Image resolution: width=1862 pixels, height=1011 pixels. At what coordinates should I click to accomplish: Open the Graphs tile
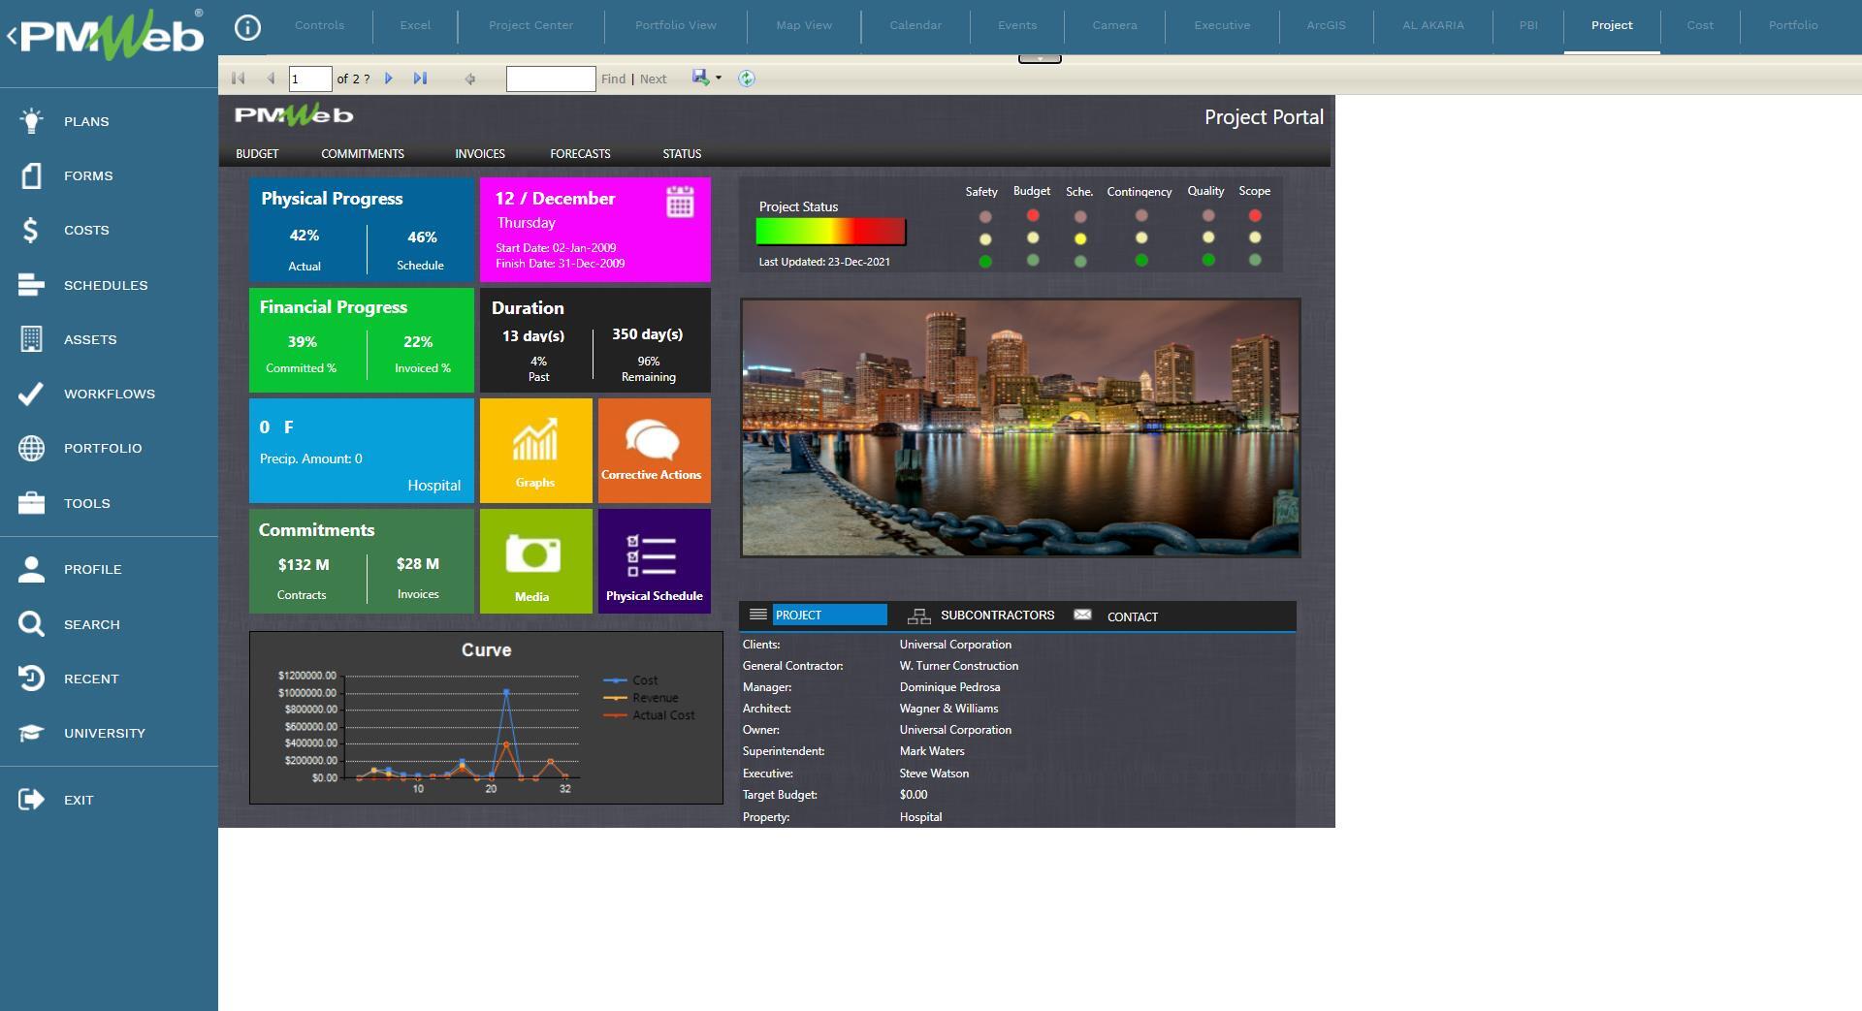click(535, 451)
